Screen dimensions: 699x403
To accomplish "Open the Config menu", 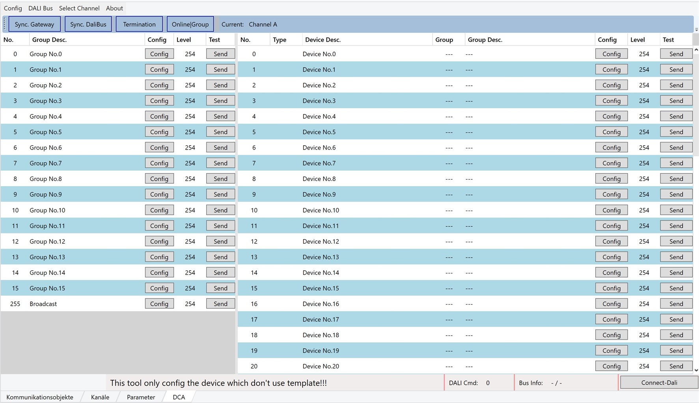I will (13, 8).
